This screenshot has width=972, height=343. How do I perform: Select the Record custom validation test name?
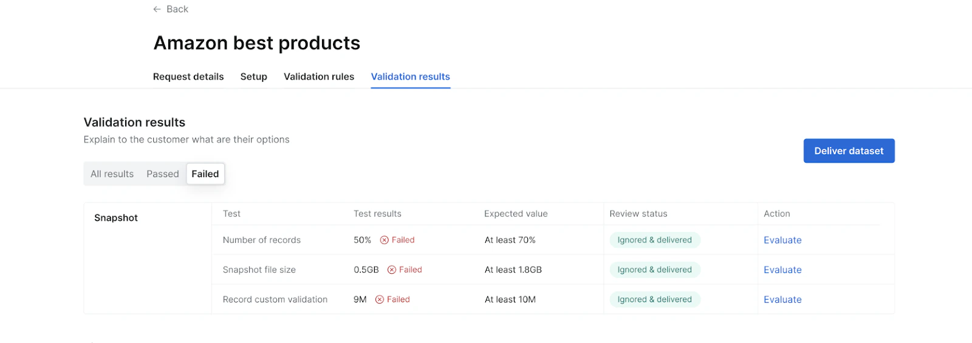coord(275,299)
